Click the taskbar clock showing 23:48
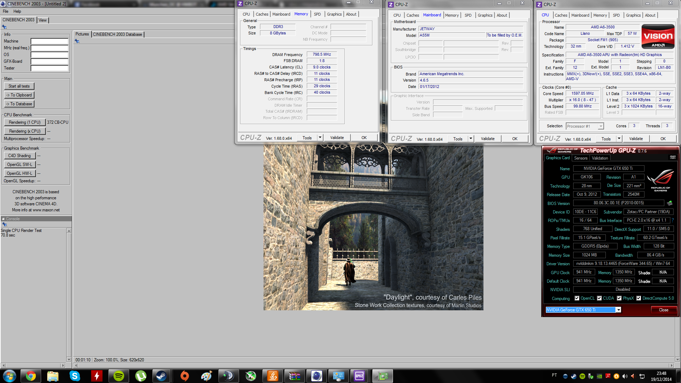 coord(661,373)
